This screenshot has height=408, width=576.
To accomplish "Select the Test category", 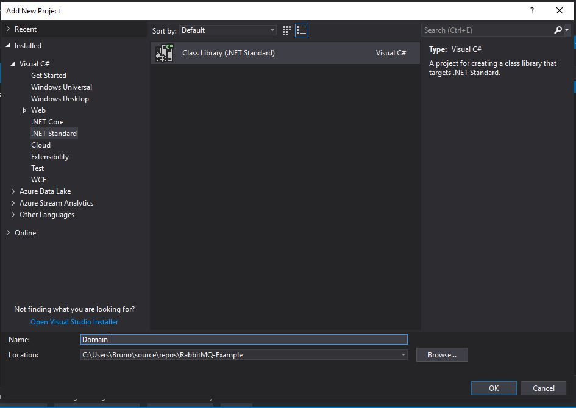I will [37, 168].
